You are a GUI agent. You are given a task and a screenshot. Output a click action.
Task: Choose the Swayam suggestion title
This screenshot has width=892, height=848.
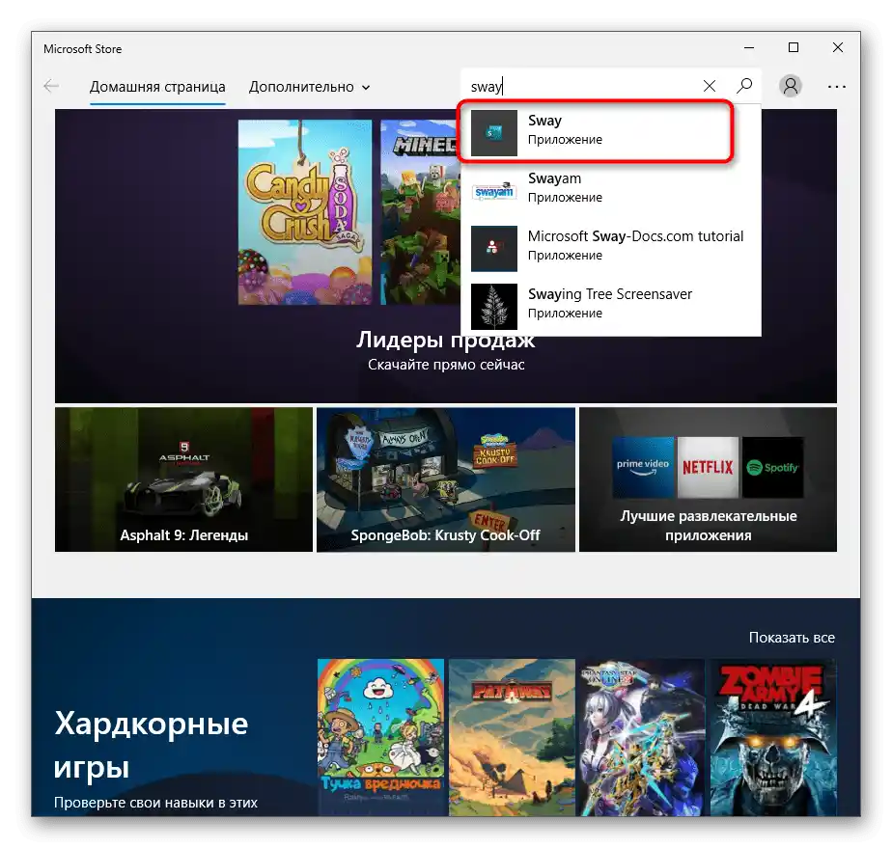click(554, 178)
